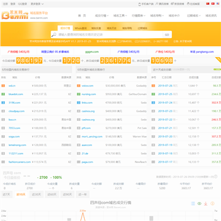221x221 pixels.
Task: Click the red download icon above chart
Action: click(206, 203)
